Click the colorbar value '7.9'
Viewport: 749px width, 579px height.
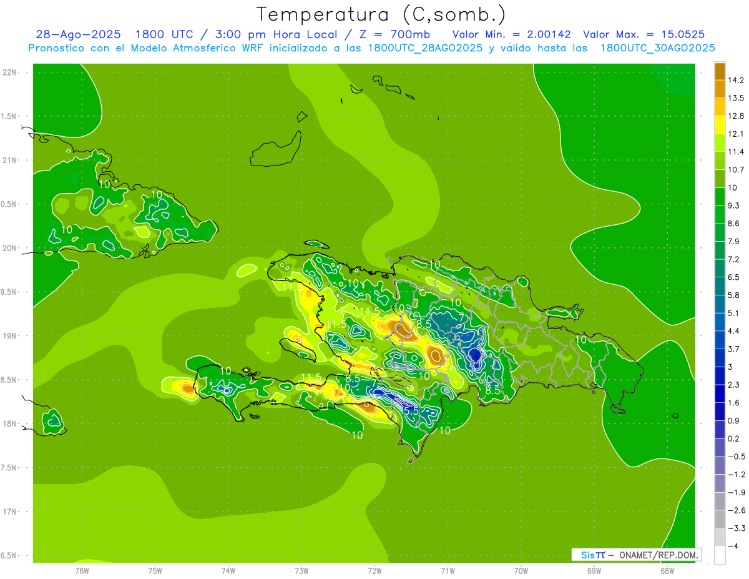click(733, 242)
